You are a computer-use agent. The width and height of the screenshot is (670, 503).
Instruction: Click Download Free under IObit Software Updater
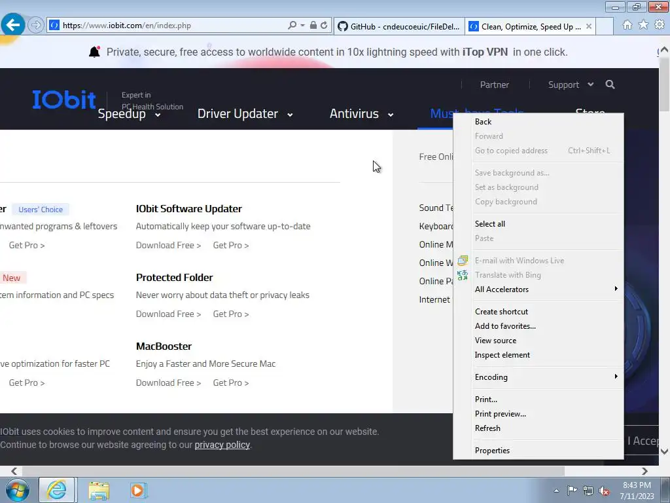tap(168, 245)
